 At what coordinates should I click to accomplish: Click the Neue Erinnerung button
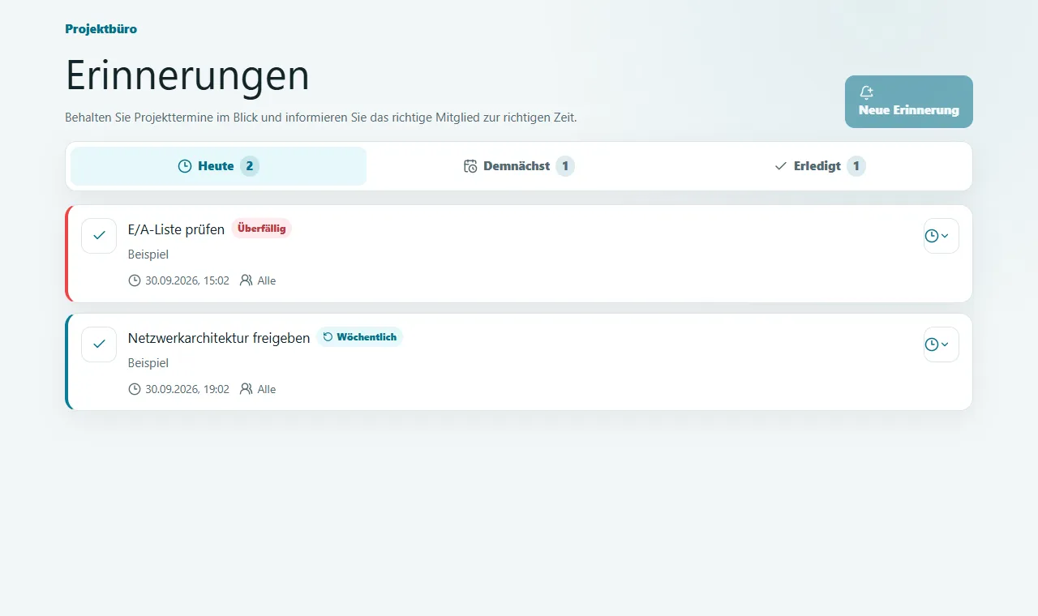908,101
